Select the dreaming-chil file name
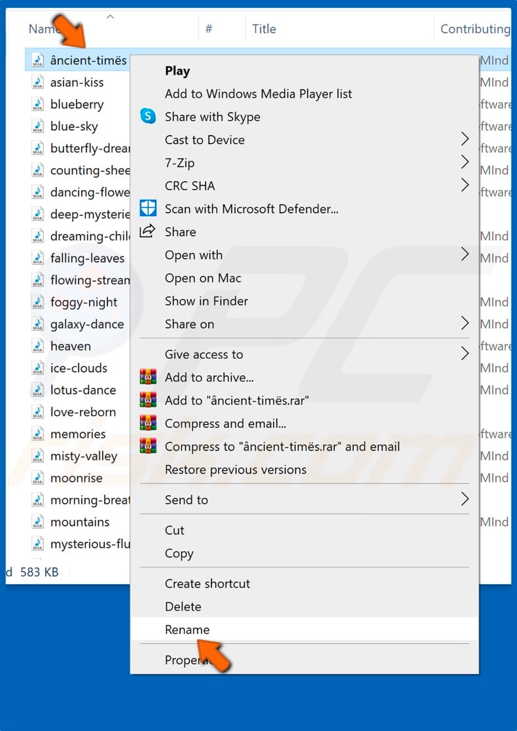 pos(90,236)
